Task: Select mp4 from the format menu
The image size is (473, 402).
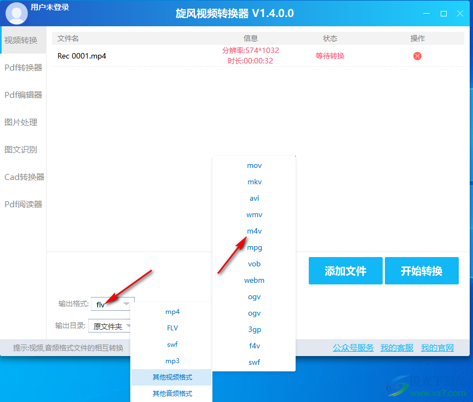Action: pyautogui.click(x=171, y=311)
